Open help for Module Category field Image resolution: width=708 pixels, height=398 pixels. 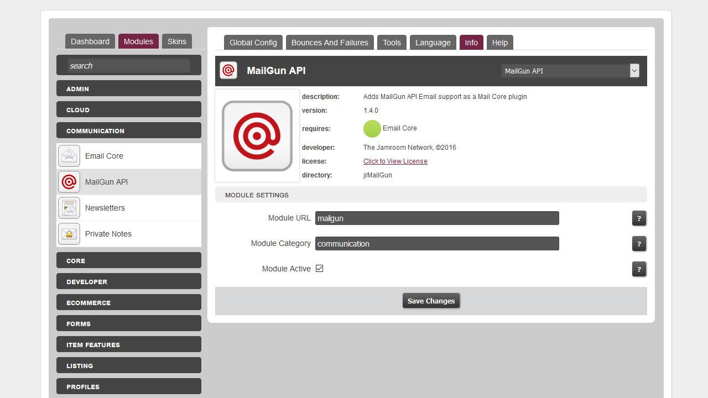pyautogui.click(x=639, y=244)
